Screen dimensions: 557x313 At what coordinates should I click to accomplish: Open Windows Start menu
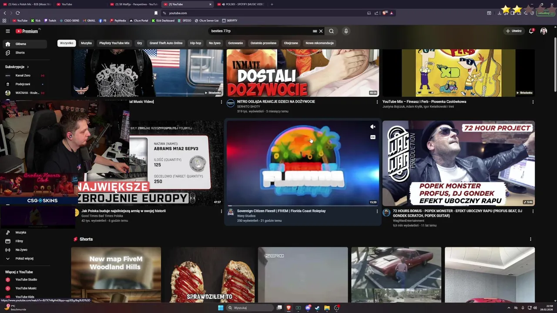point(221,308)
